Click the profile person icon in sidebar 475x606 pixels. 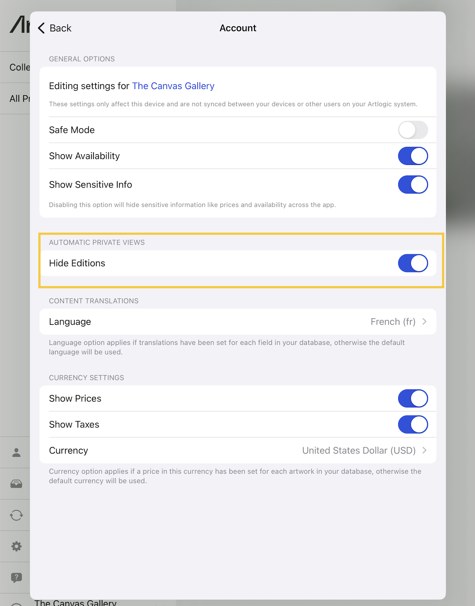[16, 452]
